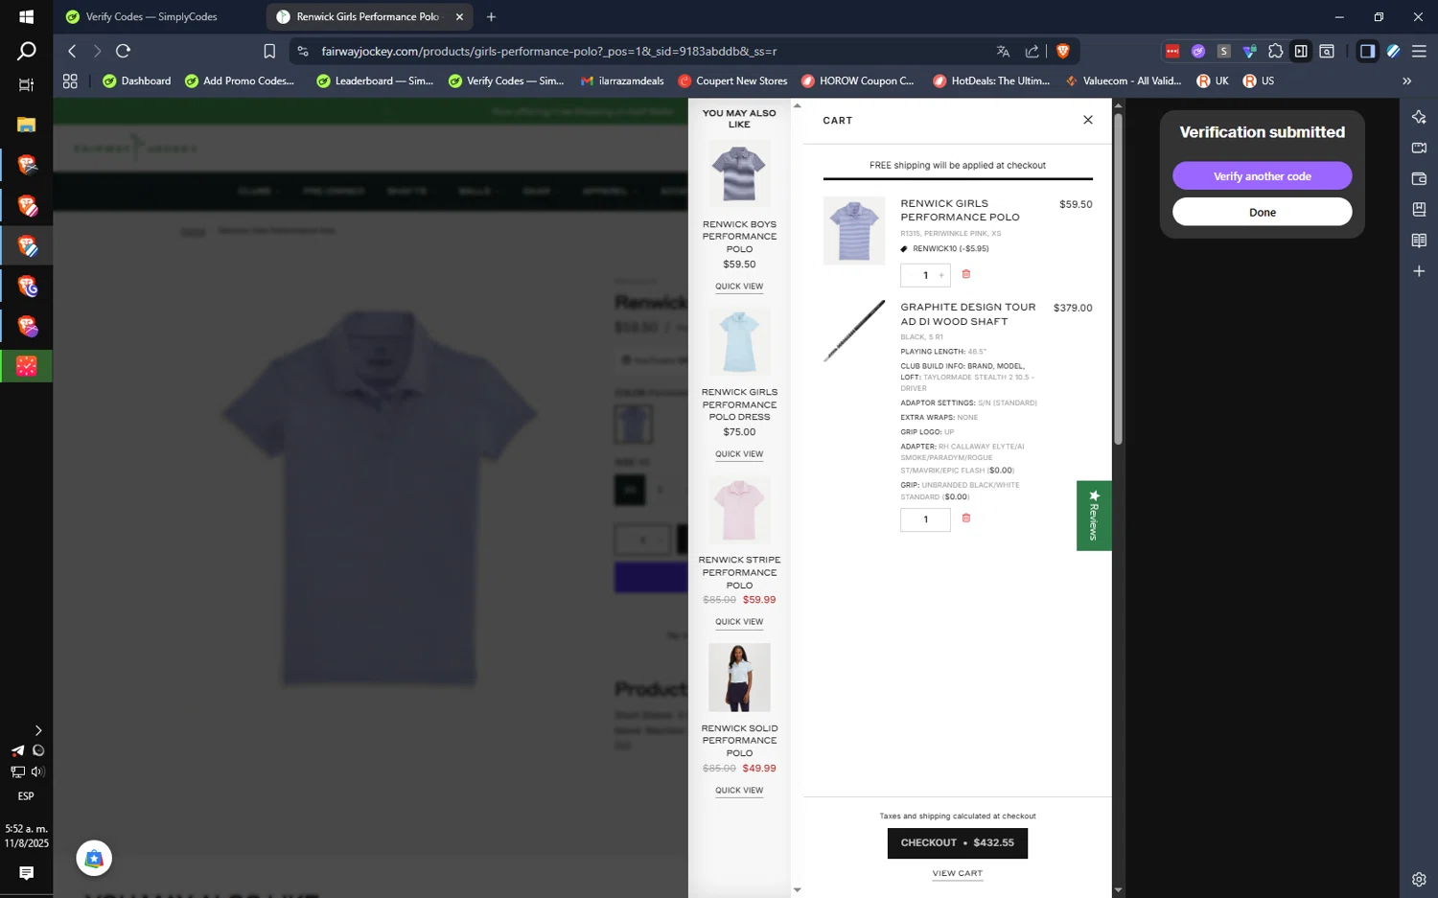1438x898 pixels.
Task: Open Windows Start menu
Action: pos(26,16)
